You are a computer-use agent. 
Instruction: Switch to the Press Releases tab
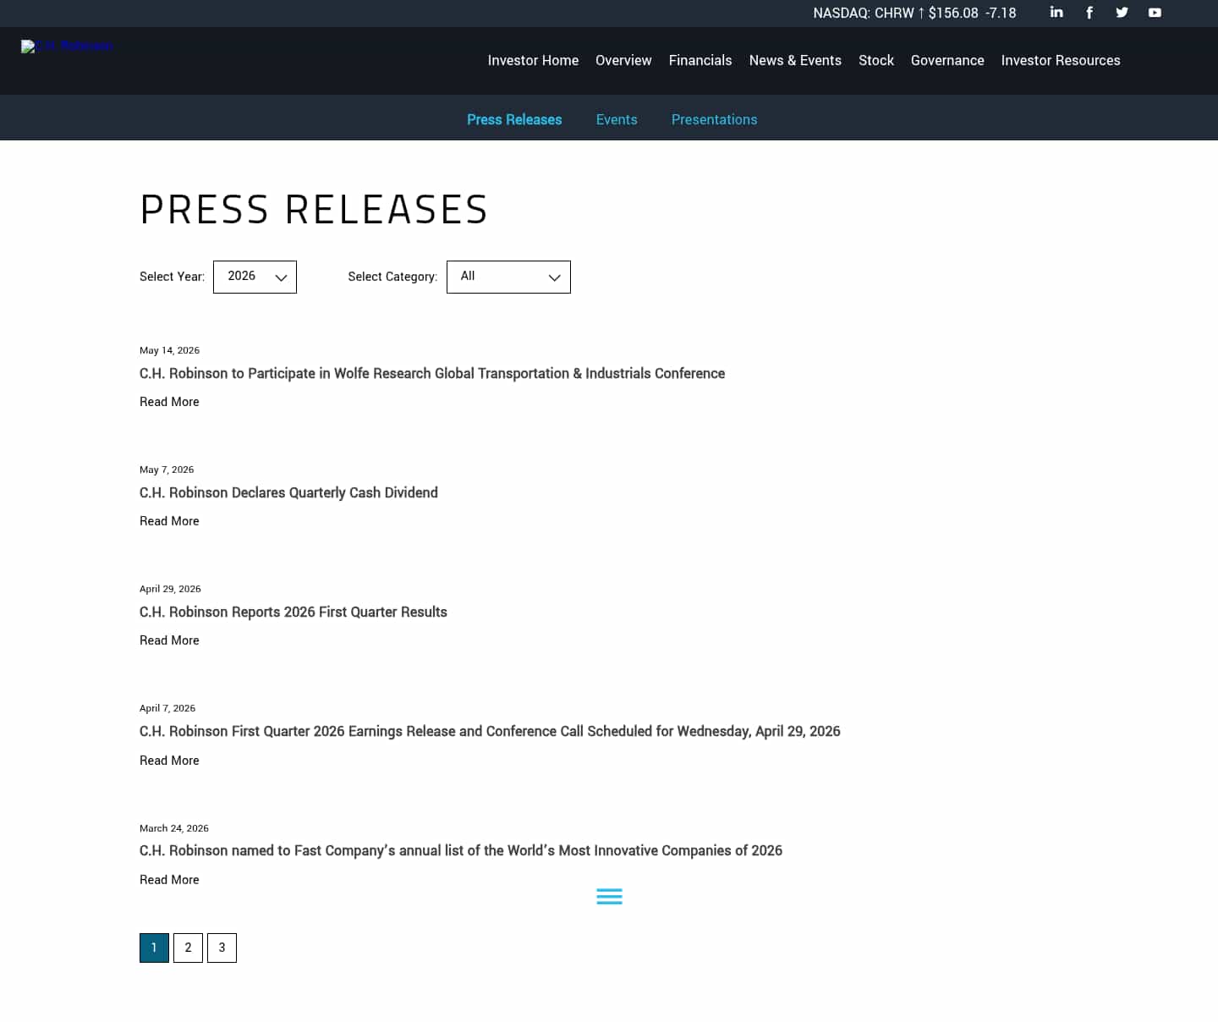click(x=514, y=119)
